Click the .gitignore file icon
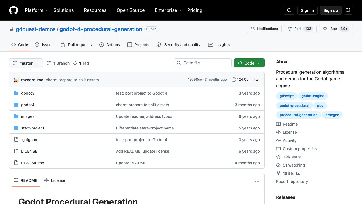Screen dimensions: 362x204 [16, 140]
